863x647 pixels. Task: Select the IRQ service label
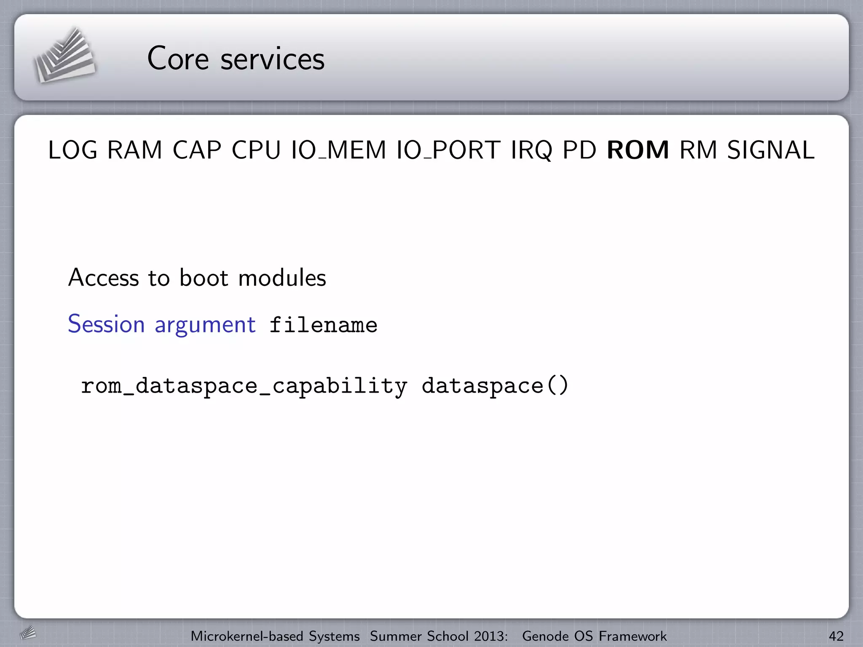pos(531,150)
